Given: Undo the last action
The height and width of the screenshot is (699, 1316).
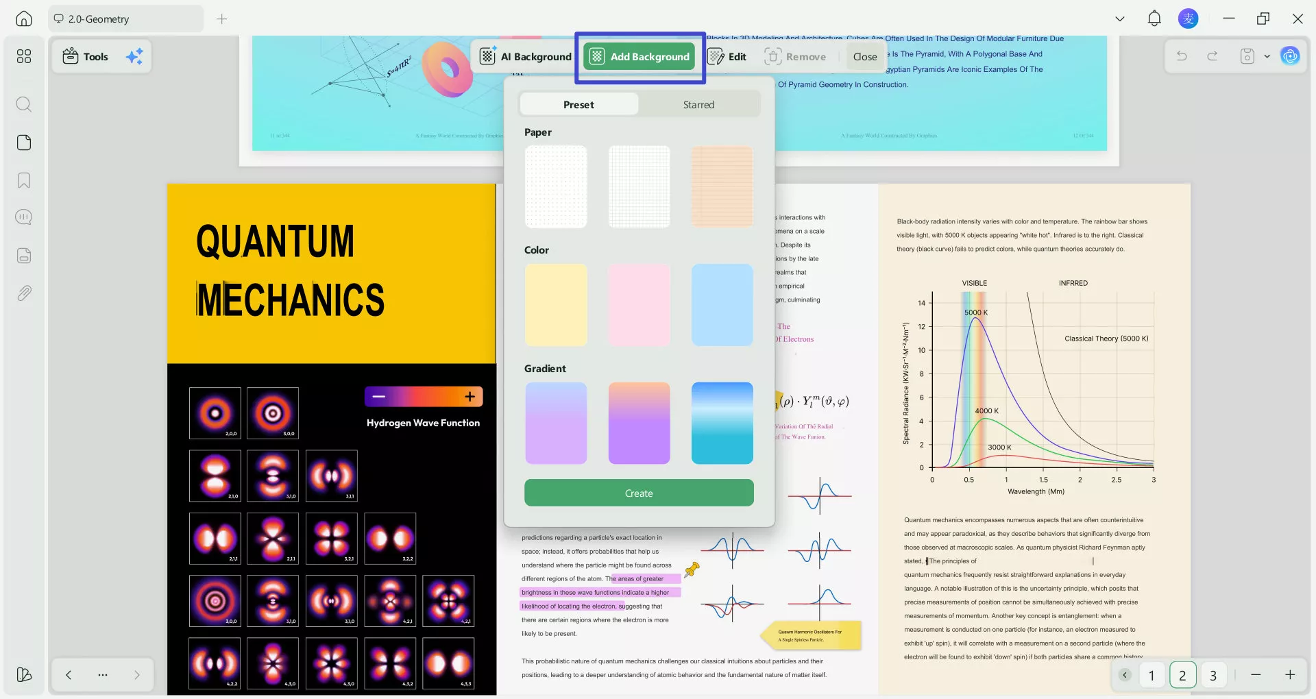Looking at the screenshot, I should (x=1182, y=56).
